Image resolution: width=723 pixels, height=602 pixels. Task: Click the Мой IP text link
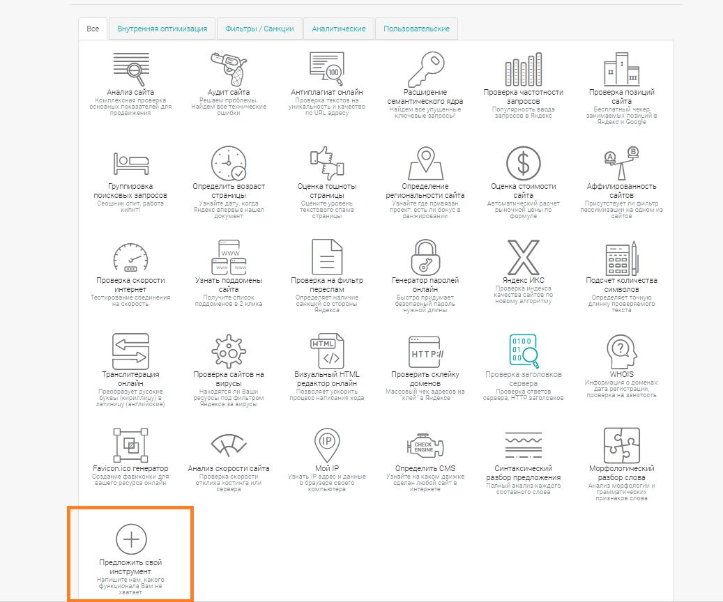pyautogui.click(x=327, y=468)
